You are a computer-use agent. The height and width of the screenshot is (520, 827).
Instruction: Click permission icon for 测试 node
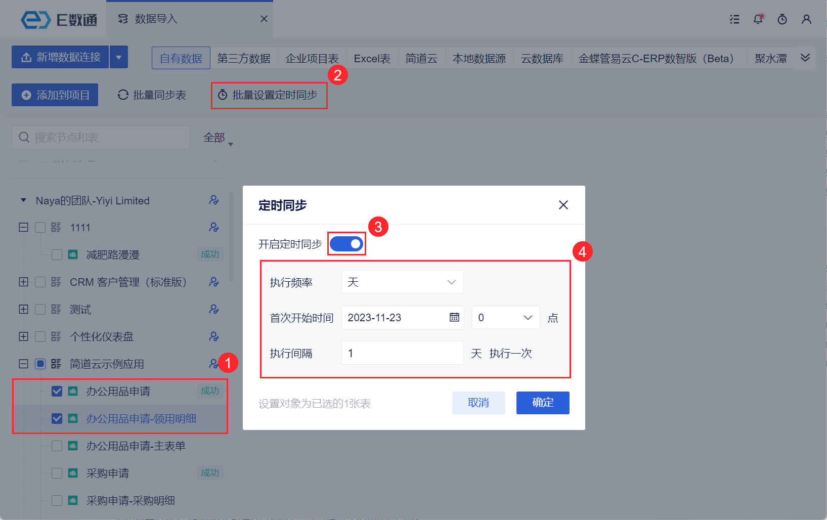[x=214, y=310]
